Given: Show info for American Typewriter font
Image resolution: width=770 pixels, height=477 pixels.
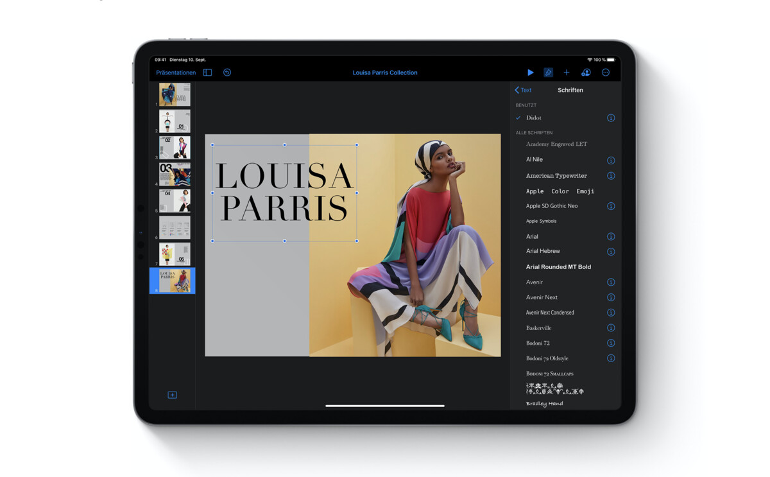Looking at the screenshot, I should pyautogui.click(x=611, y=176).
